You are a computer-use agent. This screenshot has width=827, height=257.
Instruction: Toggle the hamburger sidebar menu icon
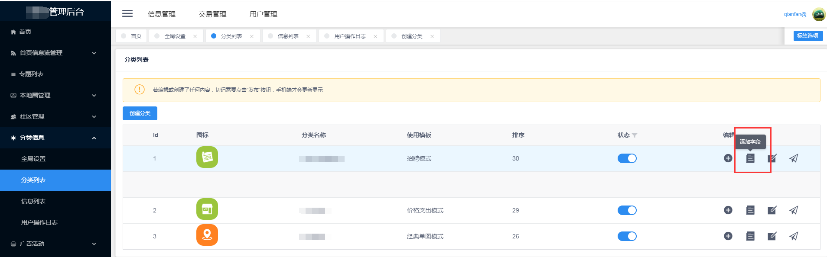127,14
